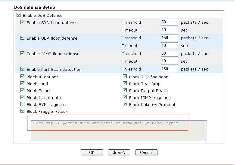Uncheck Enable DoS Defense checkbox

(x=19, y=15)
